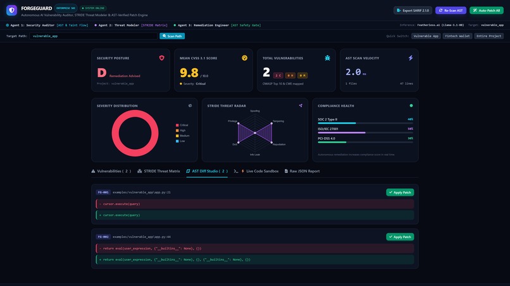Click the 0 H high count badge

[x=290, y=75]
